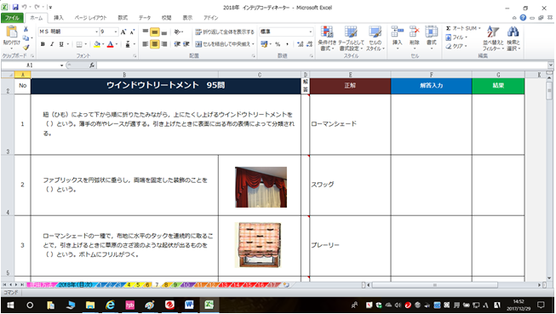Click the insert function fx icon
This screenshot has width=556, height=314.
pyautogui.click(x=92, y=66)
